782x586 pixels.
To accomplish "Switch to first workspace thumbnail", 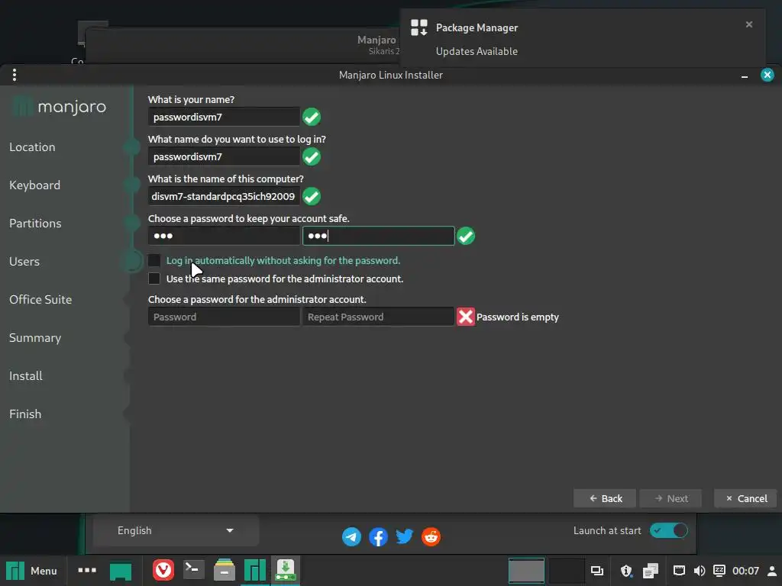I will (x=527, y=571).
